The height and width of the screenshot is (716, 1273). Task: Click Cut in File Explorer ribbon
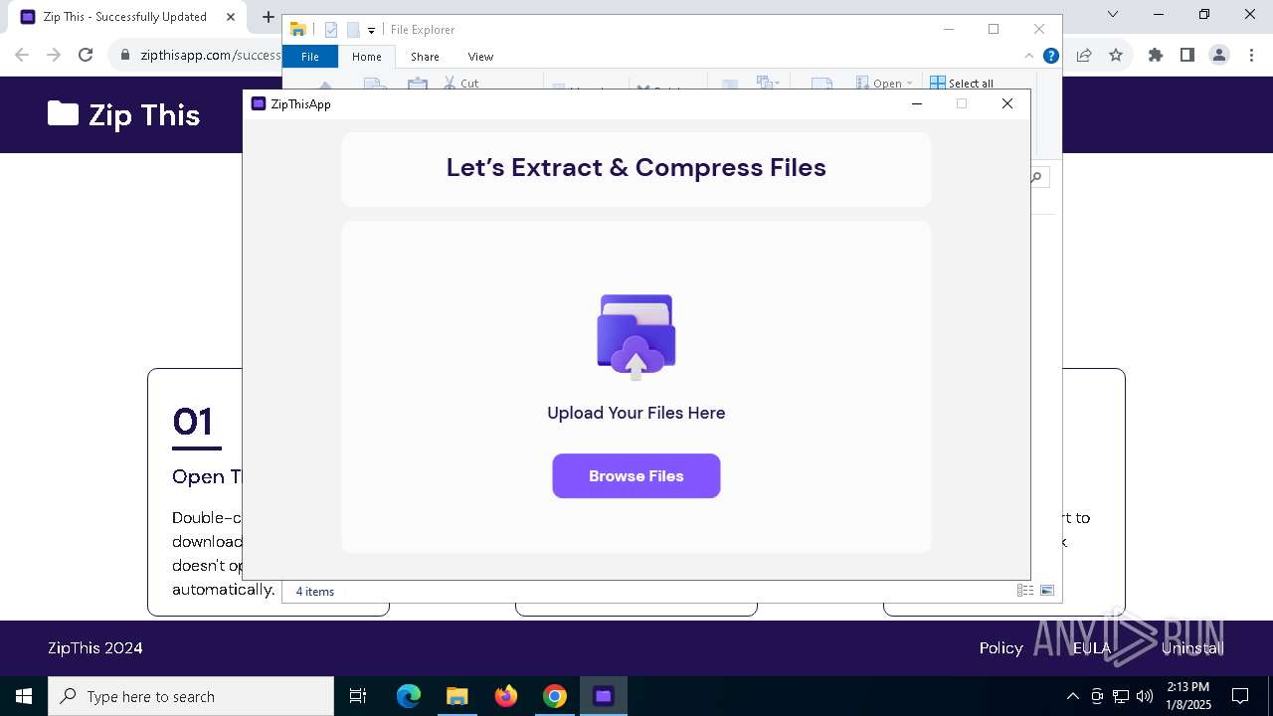click(461, 84)
